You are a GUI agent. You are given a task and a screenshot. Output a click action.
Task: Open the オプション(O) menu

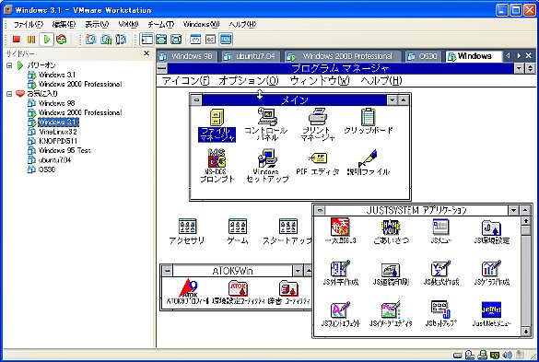coord(248,81)
